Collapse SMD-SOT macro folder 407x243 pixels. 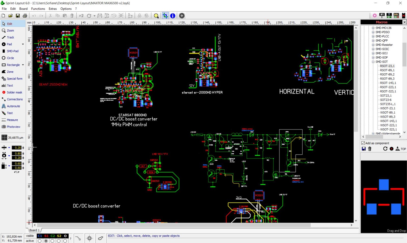point(373,62)
